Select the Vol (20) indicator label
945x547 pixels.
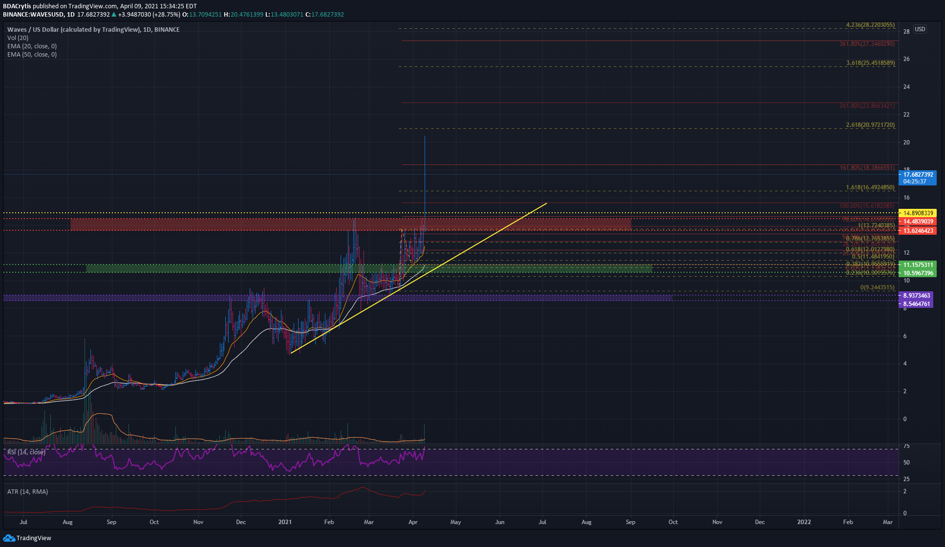click(x=18, y=38)
